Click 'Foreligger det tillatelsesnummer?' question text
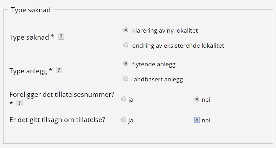Viewport: 276px width, 148px height. 62,95
